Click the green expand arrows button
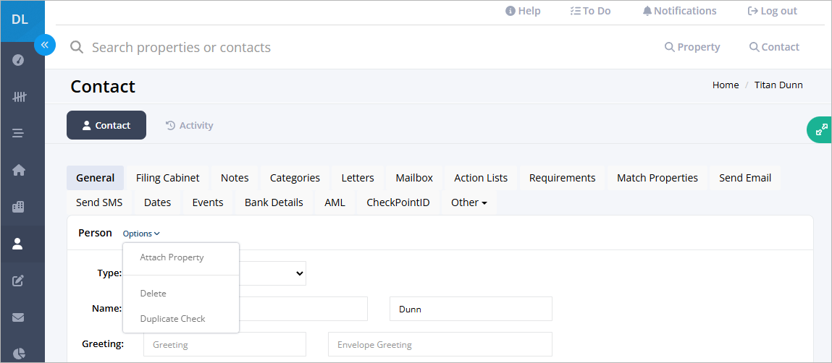This screenshot has width=832, height=363. (820, 129)
